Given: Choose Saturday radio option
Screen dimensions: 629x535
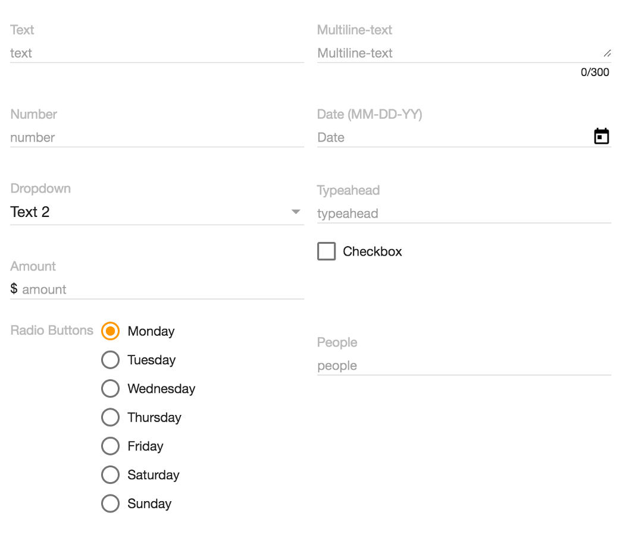Looking at the screenshot, I should point(110,474).
